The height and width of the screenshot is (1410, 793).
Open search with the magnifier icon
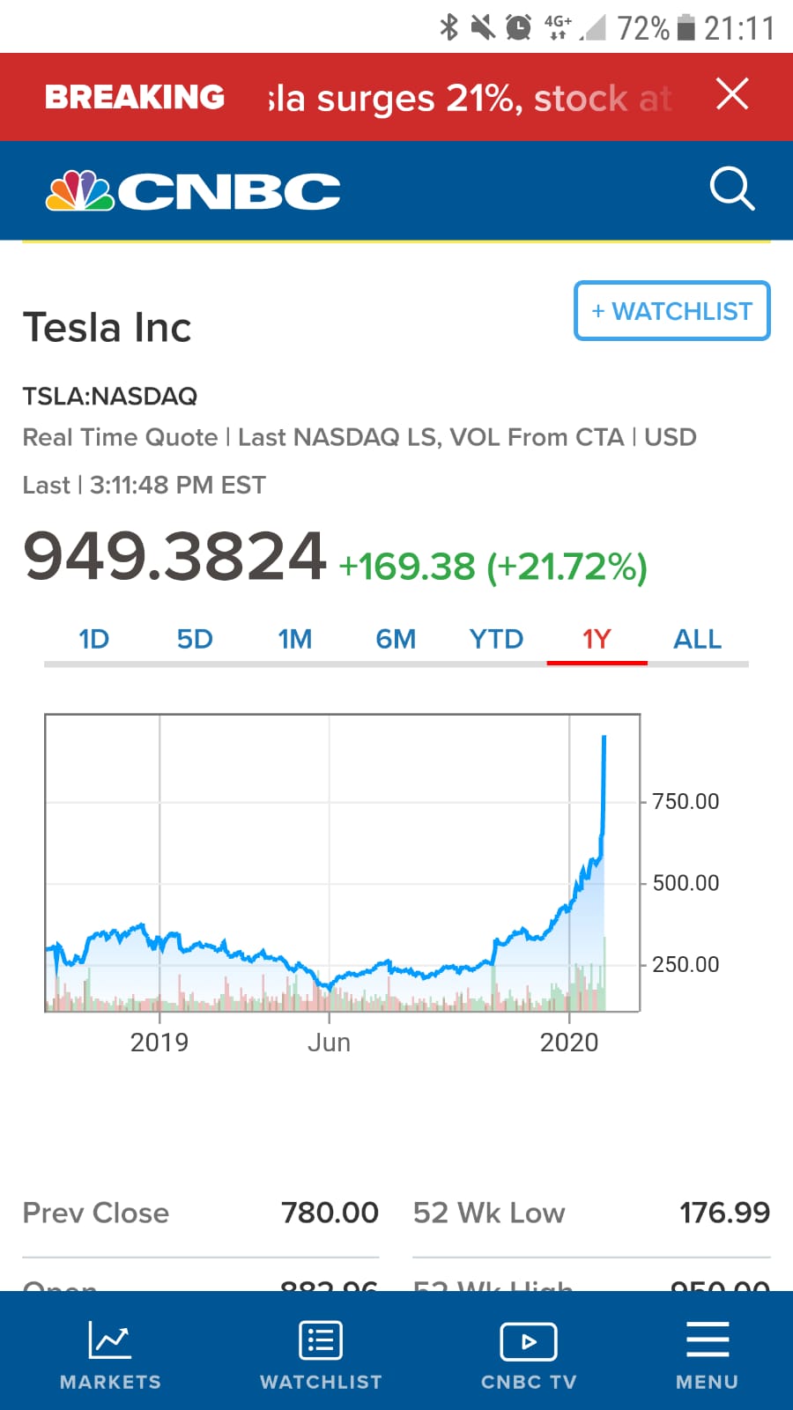click(x=732, y=189)
